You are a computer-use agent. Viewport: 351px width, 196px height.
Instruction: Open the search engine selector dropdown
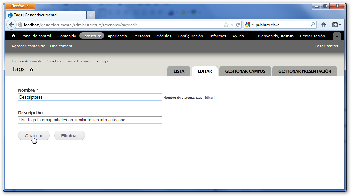click(x=249, y=25)
